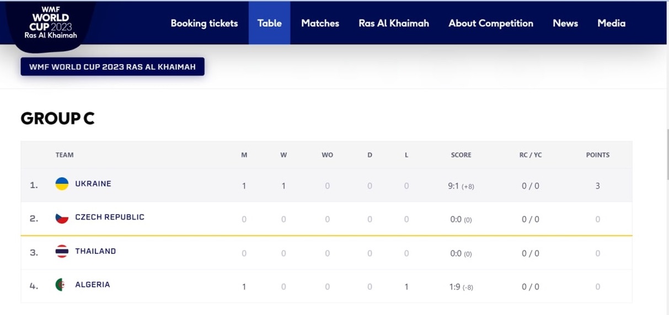This screenshot has height=315, width=669.
Task: Click WMF WORLD CUP 2023 RAS AL KHAIMAH button
Action: click(113, 67)
